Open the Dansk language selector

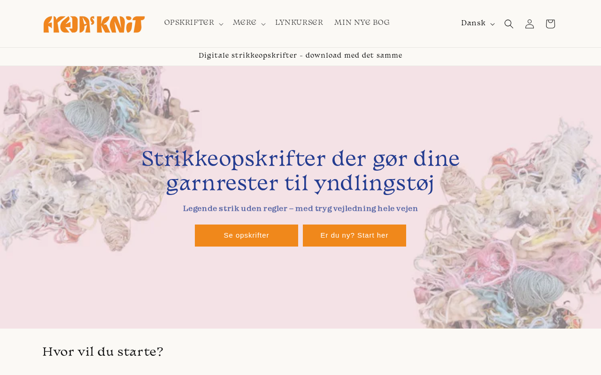pyautogui.click(x=478, y=24)
